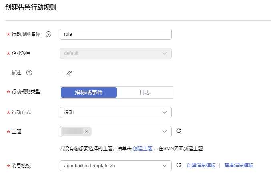
Task: Click the blurred topic tag chip
Action: 72,132
